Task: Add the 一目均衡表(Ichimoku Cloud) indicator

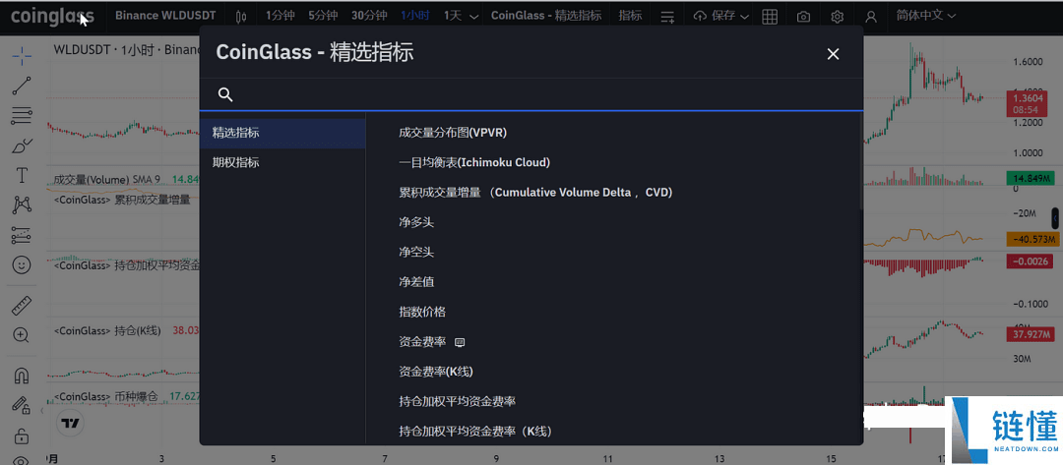Action: [474, 162]
